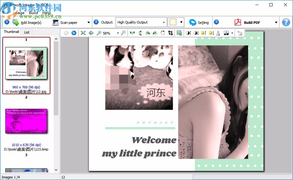
Task: Click the 'Output:' label
Action: point(107,22)
